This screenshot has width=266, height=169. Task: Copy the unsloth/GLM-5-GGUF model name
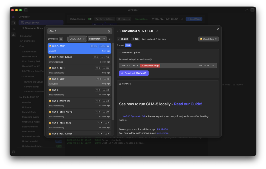(157, 31)
